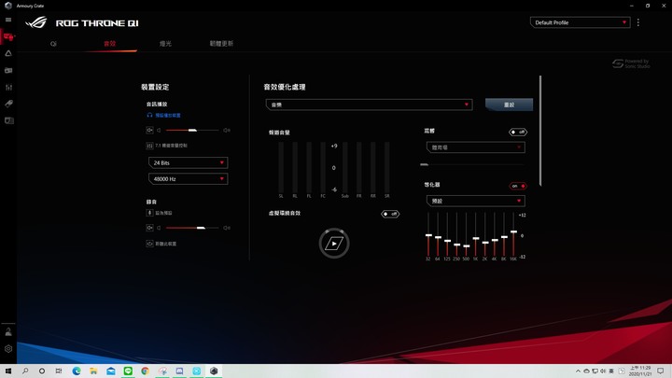The image size is (672, 378).
Task: Click the playback mute speaker icon
Action: coord(149,130)
